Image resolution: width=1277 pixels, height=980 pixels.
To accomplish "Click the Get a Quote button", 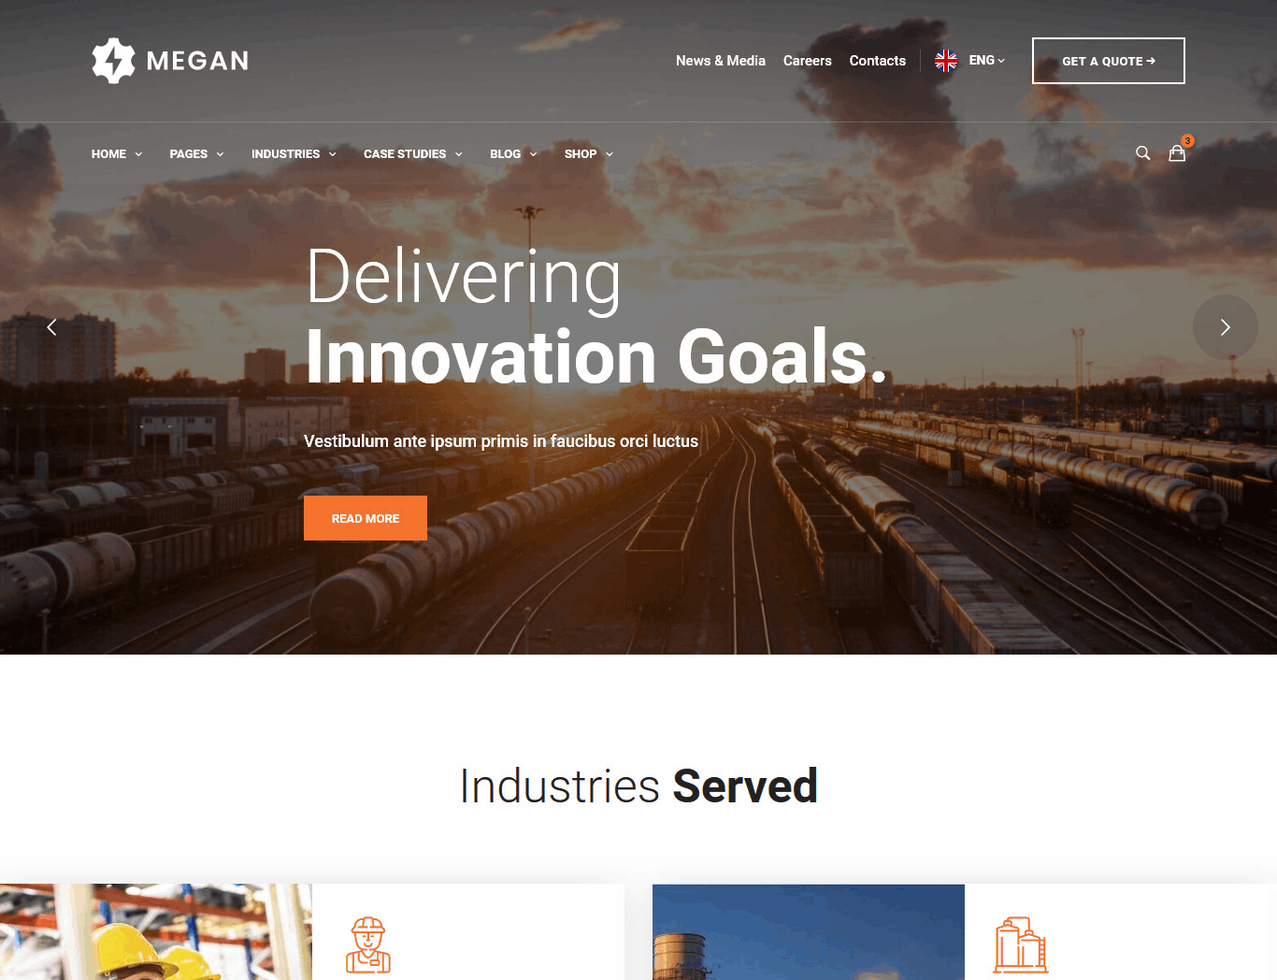I will (1109, 61).
